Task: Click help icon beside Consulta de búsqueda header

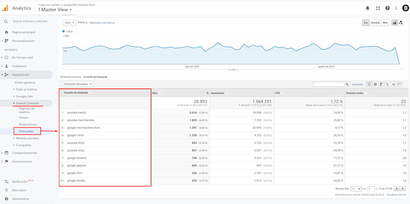Action: pyautogui.click(x=91, y=93)
